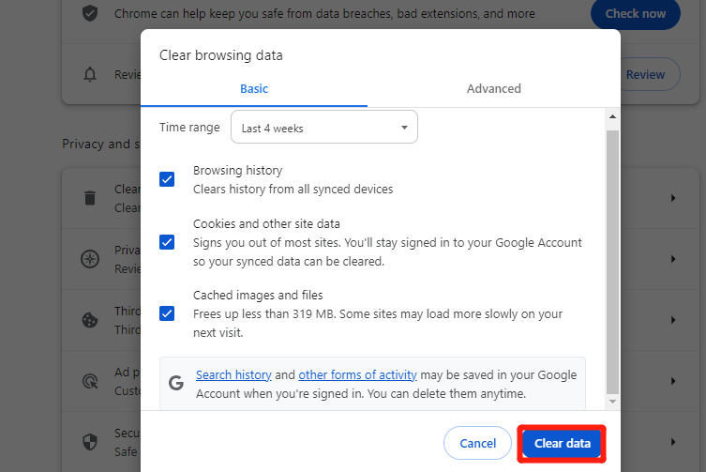The image size is (706, 472).
Task: Click the Ad privacy cursor icon
Action: click(90, 381)
